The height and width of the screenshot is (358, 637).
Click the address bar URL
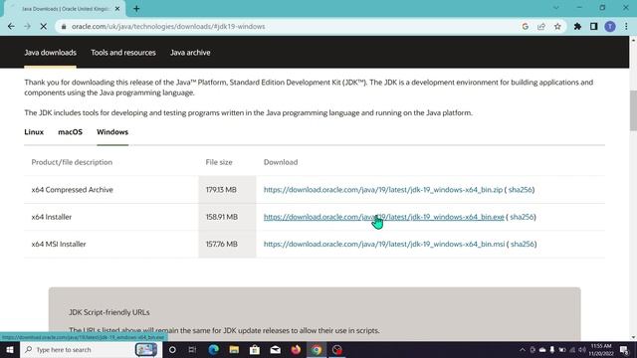(x=168, y=27)
